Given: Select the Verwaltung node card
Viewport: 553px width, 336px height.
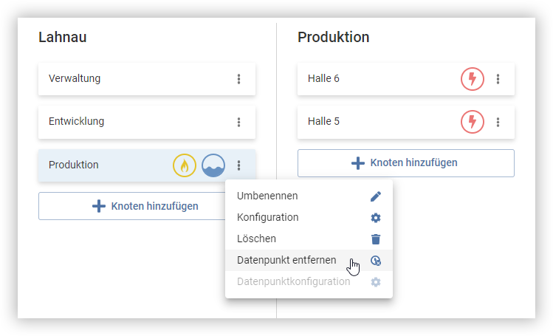Looking at the screenshot, I should click(x=147, y=79).
